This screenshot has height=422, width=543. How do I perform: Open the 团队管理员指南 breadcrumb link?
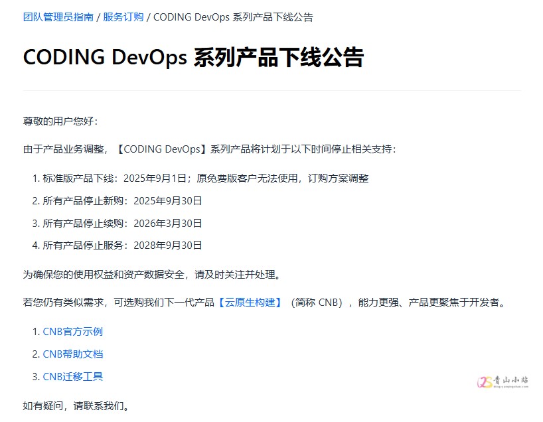point(58,17)
